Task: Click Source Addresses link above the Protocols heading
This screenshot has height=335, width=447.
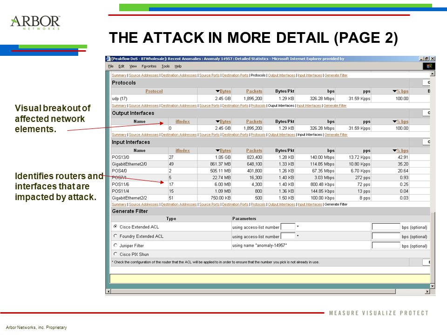Action: pyautogui.click(x=144, y=75)
